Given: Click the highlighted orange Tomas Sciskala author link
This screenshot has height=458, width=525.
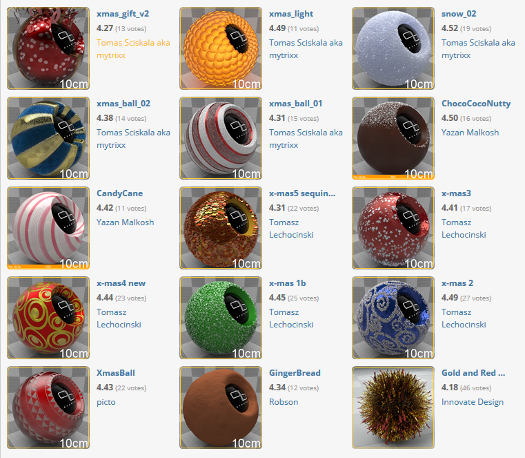Looking at the screenshot, I should click(x=133, y=49).
